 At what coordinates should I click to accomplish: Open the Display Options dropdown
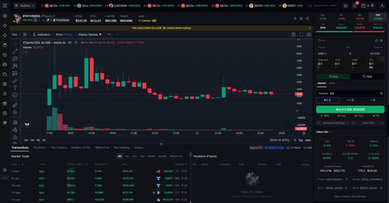coord(90,34)
